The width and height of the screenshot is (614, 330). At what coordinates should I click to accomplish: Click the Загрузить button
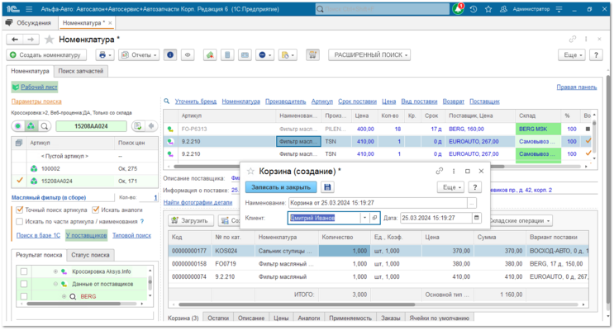(191, 220)
